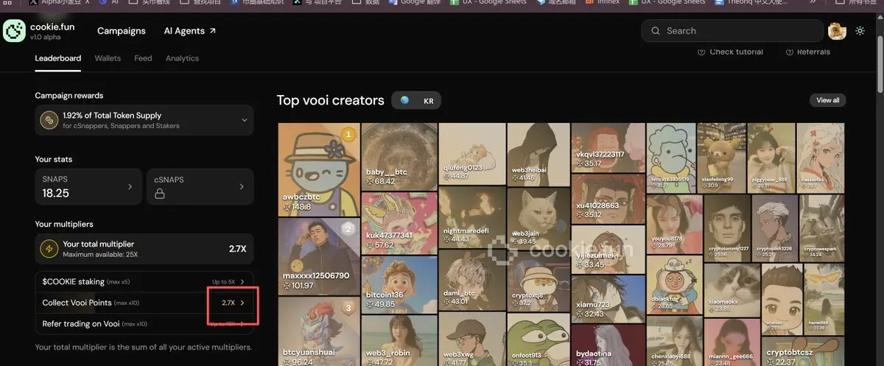
Task: Expand the Total Token Supply dropdown
Action: point(244,120)
